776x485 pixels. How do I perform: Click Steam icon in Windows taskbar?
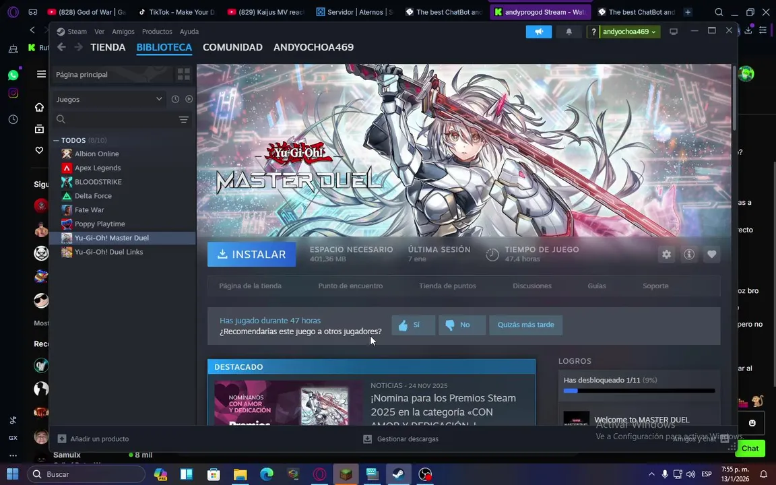click(x=399, y=474)
